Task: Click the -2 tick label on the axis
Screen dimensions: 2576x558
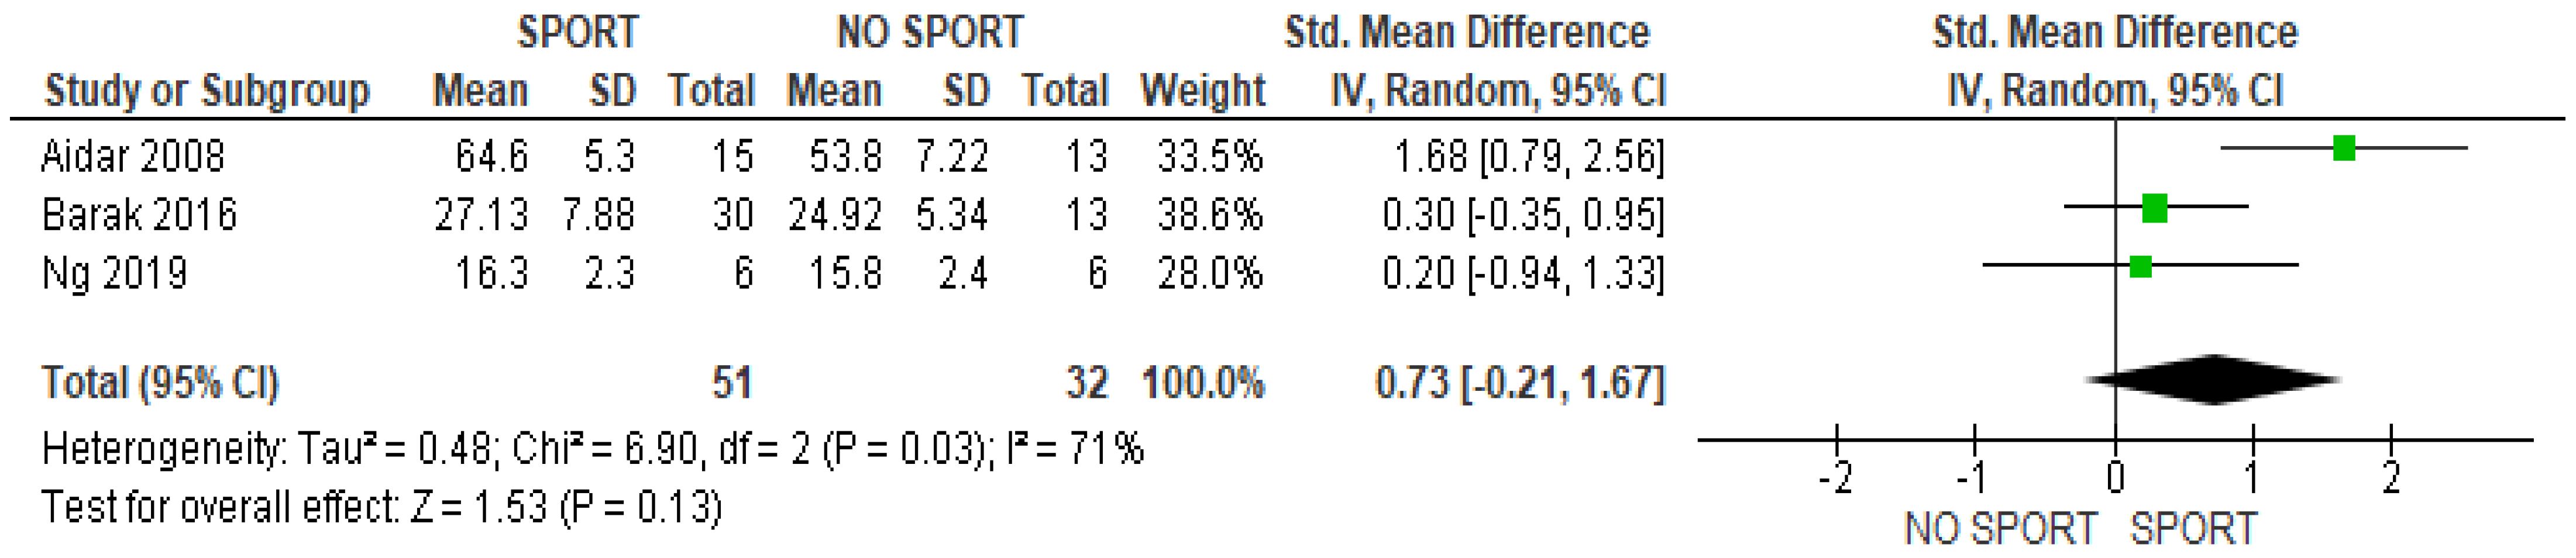Action: [x=1835, y=479]
